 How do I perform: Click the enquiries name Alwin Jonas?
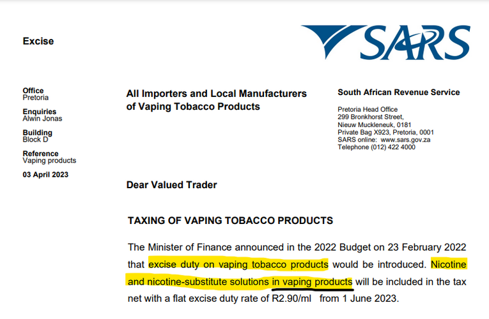coord(42,119)
